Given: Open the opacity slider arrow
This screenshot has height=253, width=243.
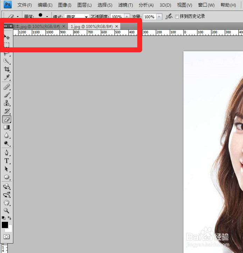Looking at the screenshot, I should click(127, 16).
